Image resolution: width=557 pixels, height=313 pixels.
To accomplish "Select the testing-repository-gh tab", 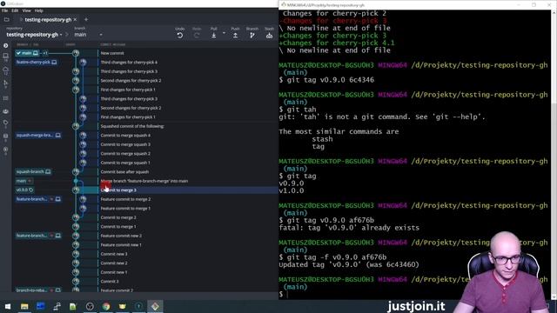I will tap(48, 19).
